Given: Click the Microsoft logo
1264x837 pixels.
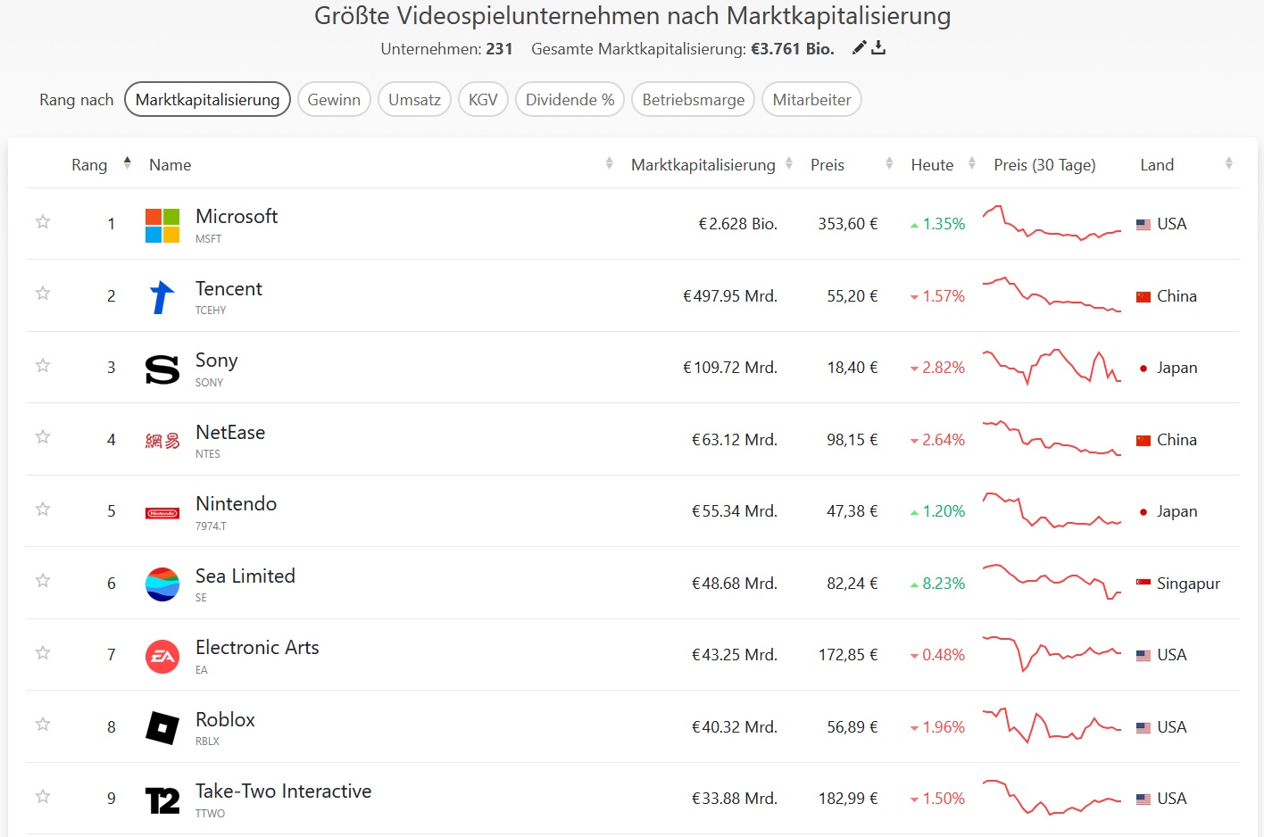Looking at the screenshot, I should point(162,226).
